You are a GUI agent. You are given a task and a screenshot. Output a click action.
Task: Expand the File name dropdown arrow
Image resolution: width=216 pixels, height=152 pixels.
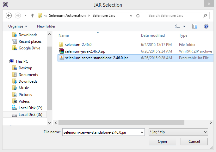142,132
